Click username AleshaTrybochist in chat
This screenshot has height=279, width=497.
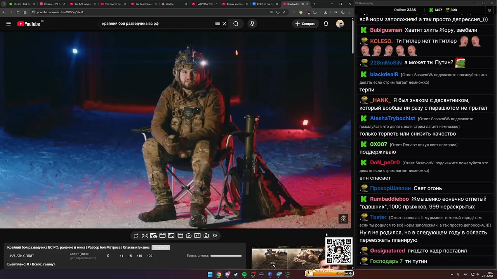393,119
